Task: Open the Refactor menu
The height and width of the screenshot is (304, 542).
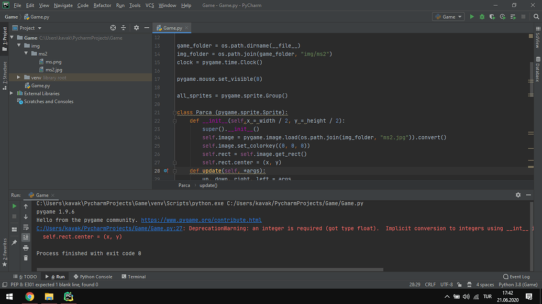Action: (102, 5)
